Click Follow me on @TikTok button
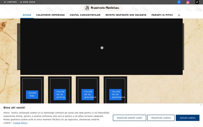 point(60,95)
